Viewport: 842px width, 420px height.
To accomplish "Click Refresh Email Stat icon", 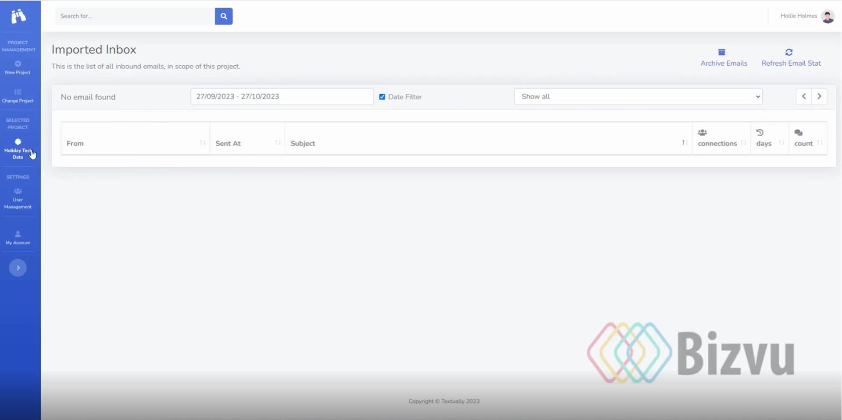I will tap(788, 52).
